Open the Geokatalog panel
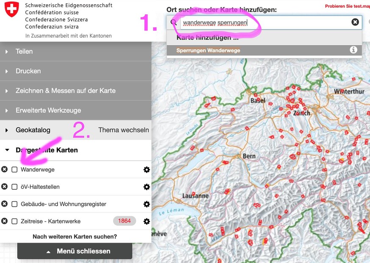Viewport: 370px width, 263px height. (33, 130)
